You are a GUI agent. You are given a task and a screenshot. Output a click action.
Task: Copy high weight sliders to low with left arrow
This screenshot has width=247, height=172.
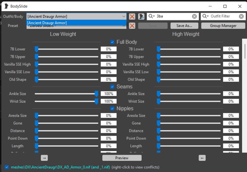[x=202, y=158]
